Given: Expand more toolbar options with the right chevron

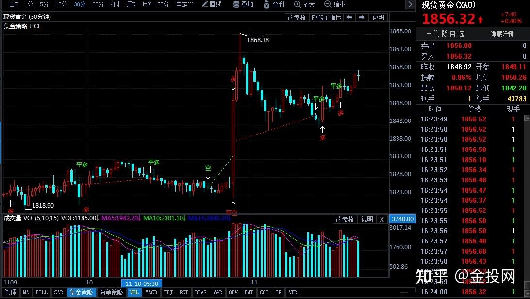Looking at the screenshot, I should (410, 5).
